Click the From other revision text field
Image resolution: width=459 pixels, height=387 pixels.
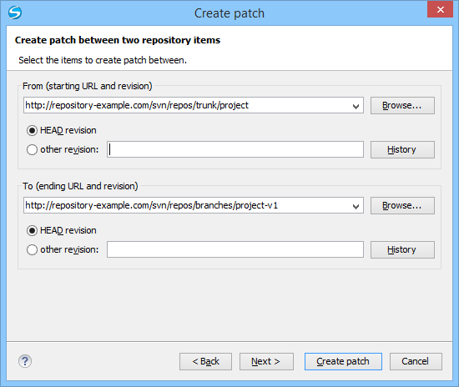click(235, 149)
